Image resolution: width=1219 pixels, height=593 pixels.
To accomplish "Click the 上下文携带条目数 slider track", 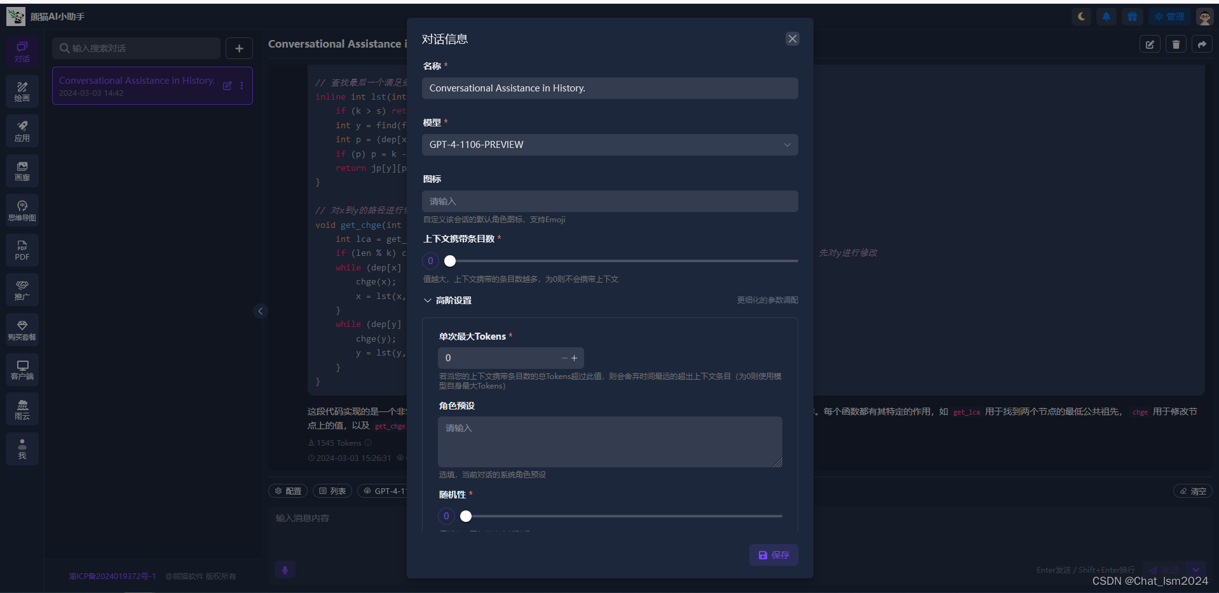I will click(x=623, y=261).
